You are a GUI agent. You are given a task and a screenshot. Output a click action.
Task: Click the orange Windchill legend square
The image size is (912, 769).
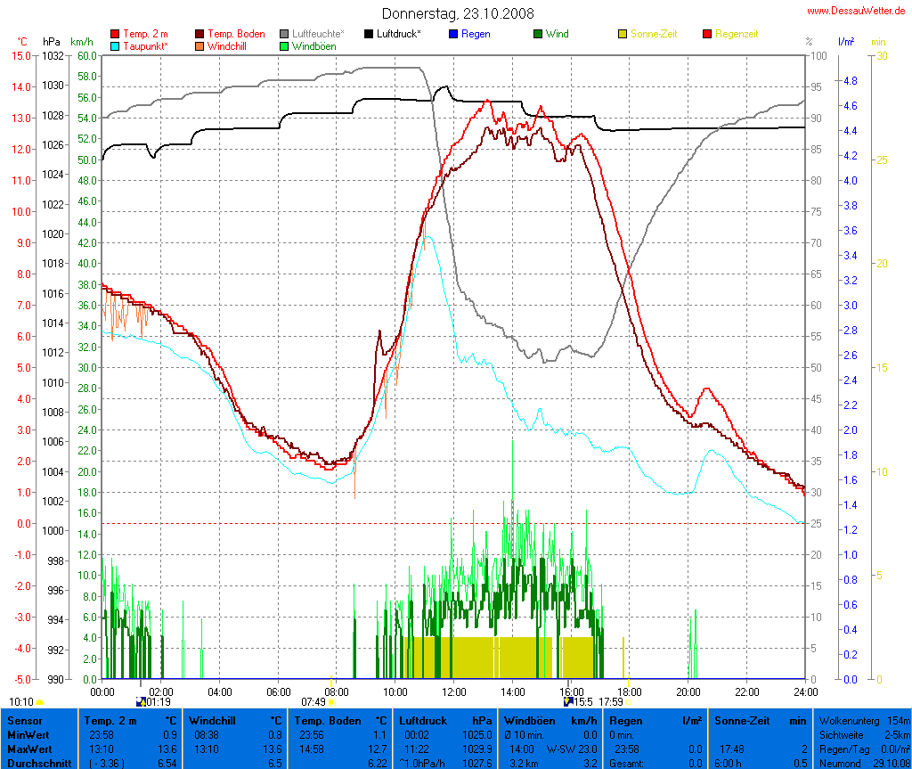[199, 45]
